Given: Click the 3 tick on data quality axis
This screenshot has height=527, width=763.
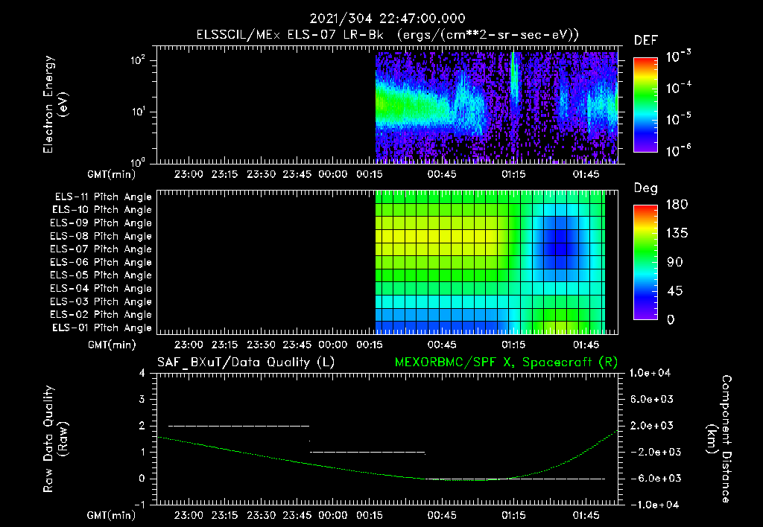Looking at the screenshot, I should coord(142,400).
